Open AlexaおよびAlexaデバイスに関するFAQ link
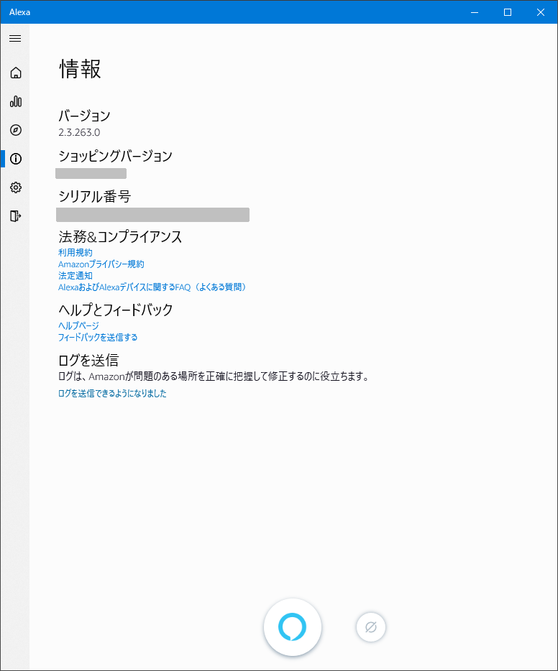 coord(153,287)
